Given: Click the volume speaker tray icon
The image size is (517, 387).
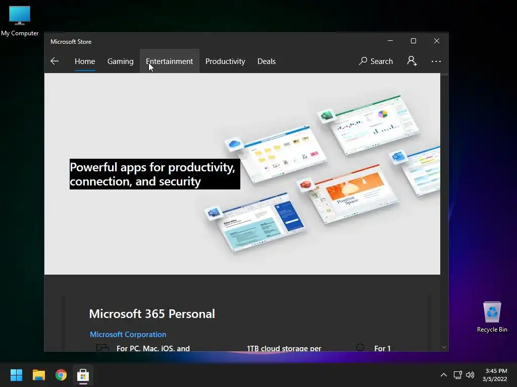Looking at the screenshot, I should point(470,375).
